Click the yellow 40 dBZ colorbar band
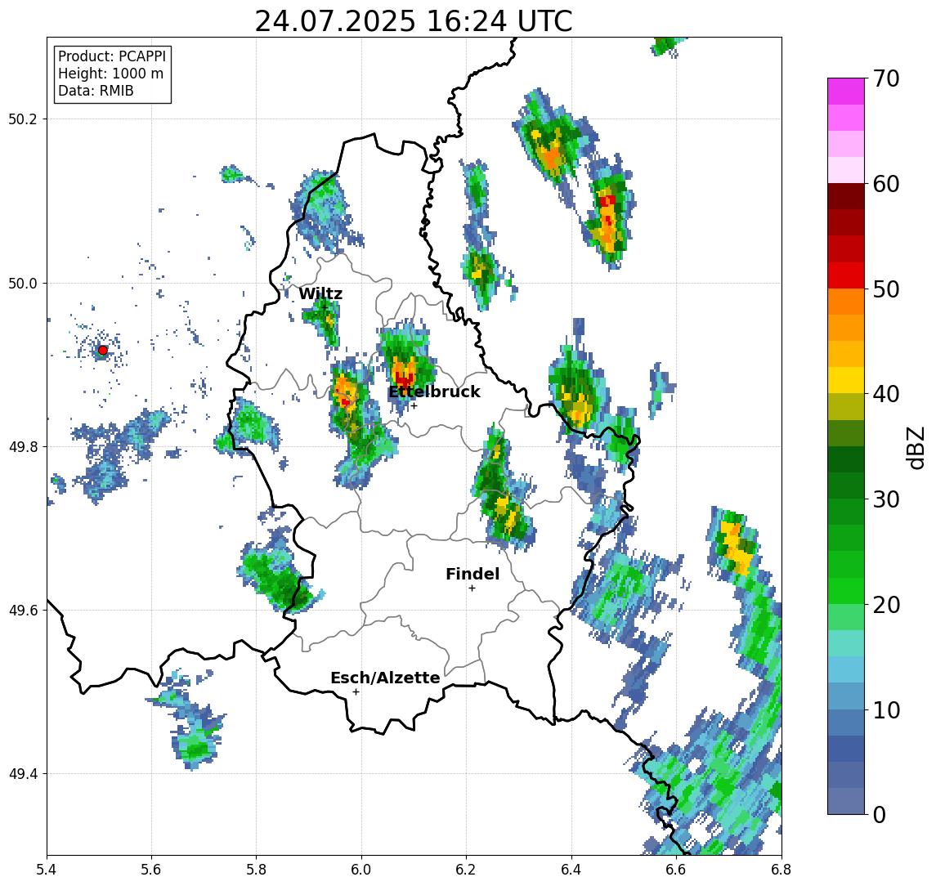936x886 pixels. point(846,380)
